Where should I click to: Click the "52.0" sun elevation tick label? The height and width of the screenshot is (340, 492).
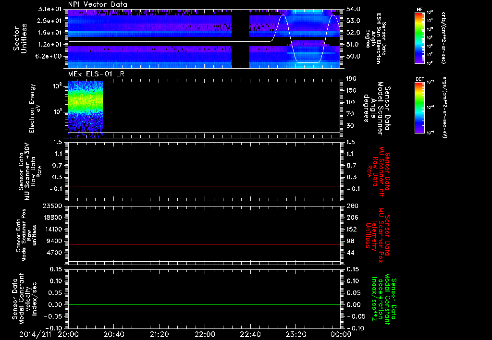[x=353, y=33]
